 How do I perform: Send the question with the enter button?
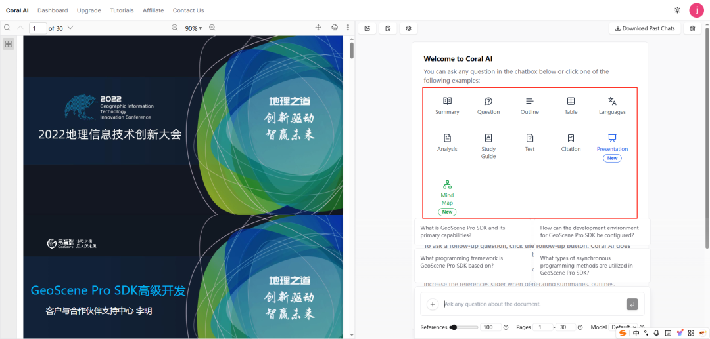coord(632,304)
